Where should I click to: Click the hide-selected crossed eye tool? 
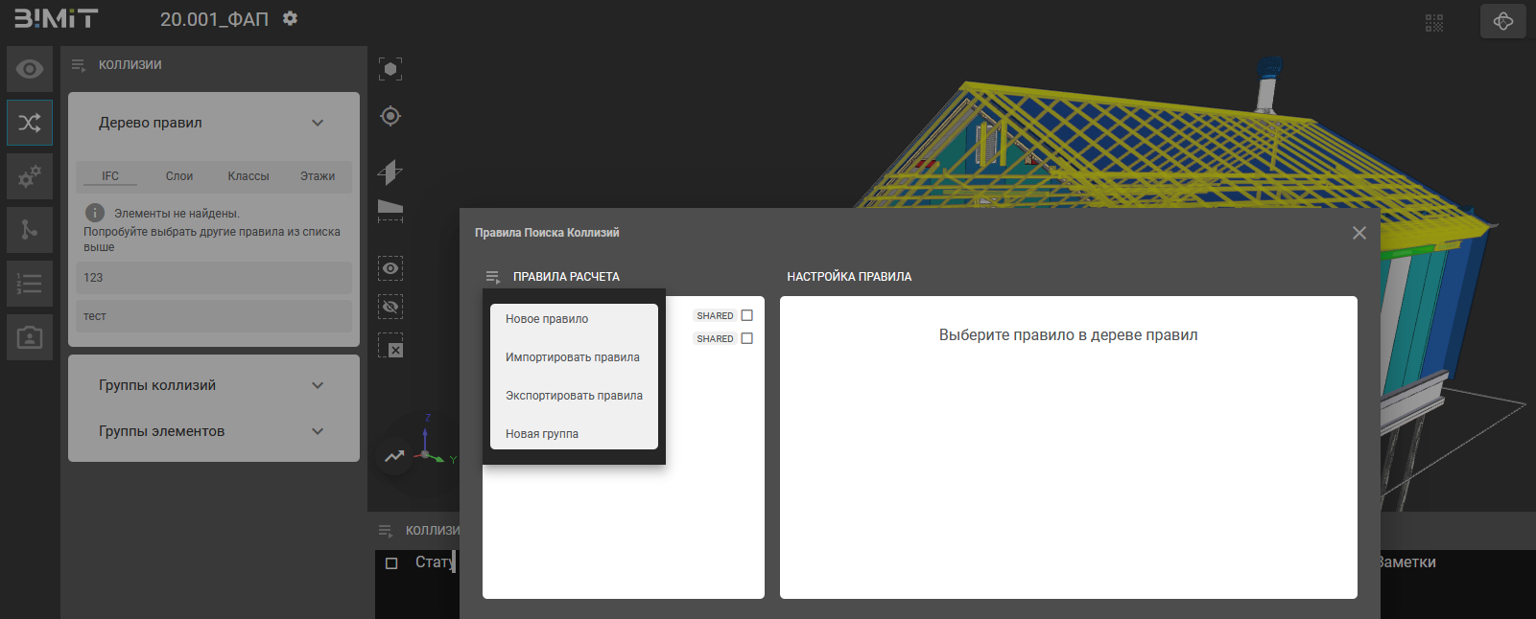390,307
